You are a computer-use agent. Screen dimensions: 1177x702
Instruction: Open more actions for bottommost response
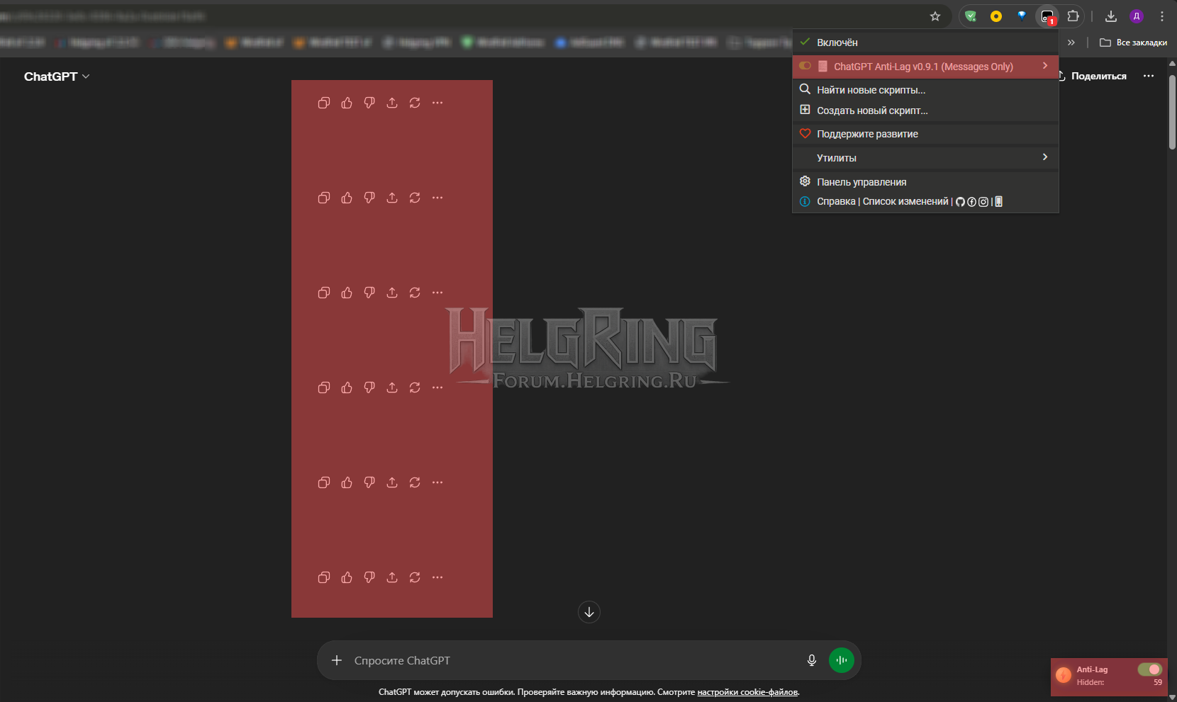437,577
